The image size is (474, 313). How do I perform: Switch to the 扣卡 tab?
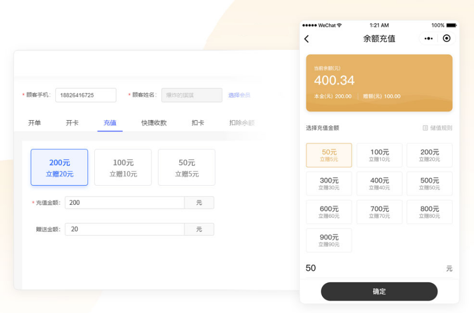click(198, 123)
